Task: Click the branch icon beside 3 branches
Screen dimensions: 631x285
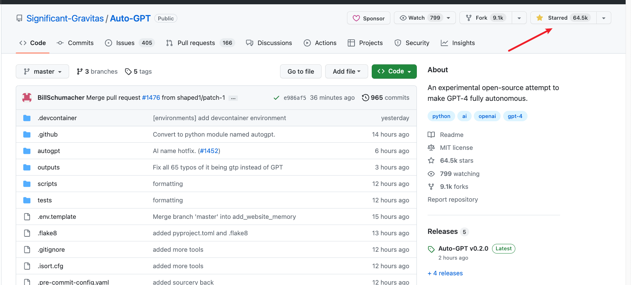Action: [x=80, y=72]
